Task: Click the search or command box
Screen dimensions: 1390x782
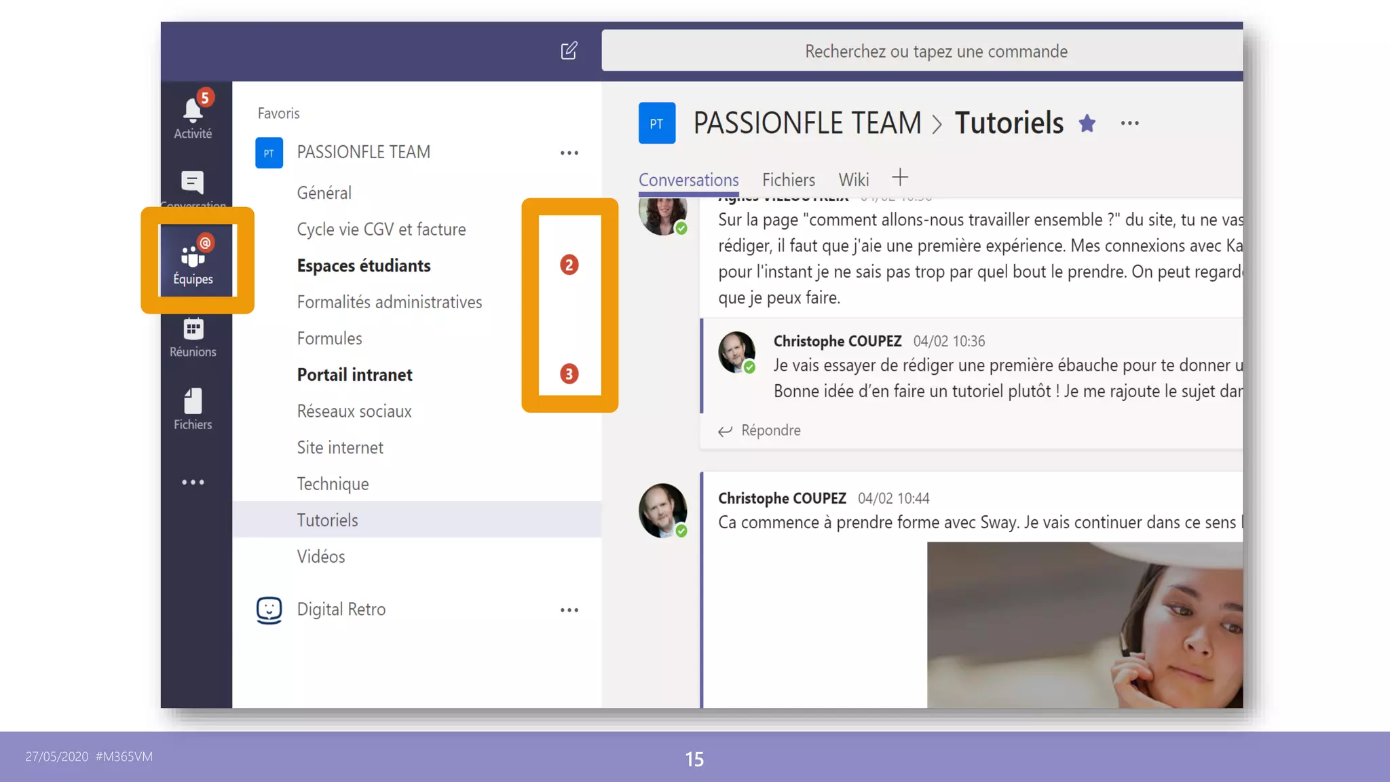Action: (935, 52)
